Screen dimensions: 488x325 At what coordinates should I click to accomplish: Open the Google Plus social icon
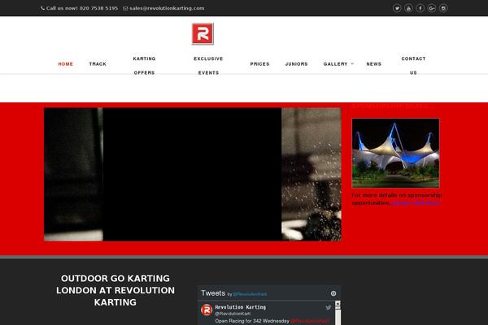431,8
